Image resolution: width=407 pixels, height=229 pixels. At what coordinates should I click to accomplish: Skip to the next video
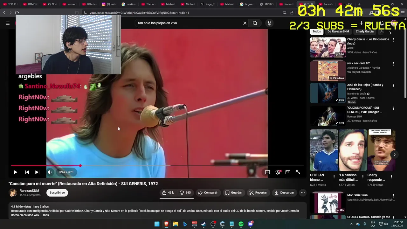coord(37,172)
